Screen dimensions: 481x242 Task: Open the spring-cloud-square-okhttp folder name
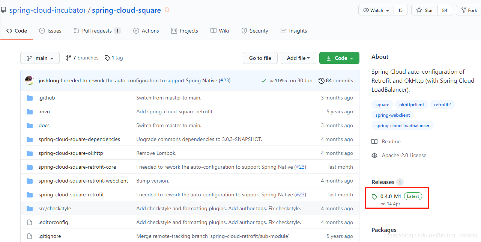pyautogui.click(x=71, y=153)
